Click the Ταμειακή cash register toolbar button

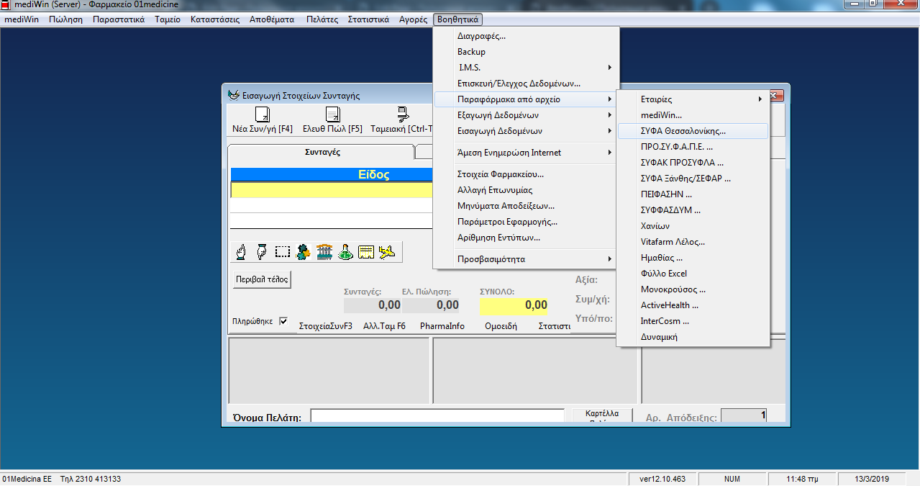click(401, 120)
